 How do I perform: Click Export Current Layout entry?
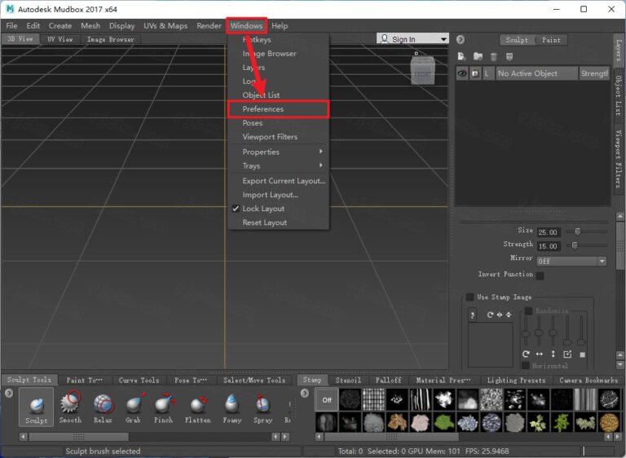(x=278, y=181)
